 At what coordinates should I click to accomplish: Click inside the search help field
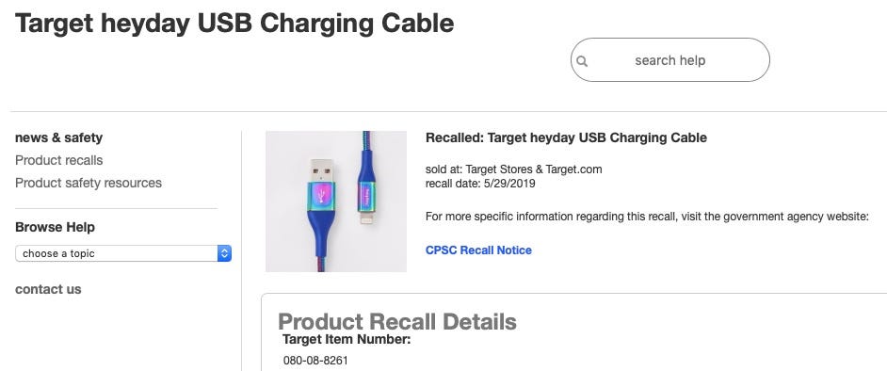(669, 60)
